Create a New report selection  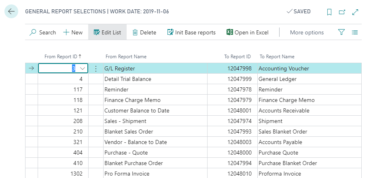(x=73, y=32)
